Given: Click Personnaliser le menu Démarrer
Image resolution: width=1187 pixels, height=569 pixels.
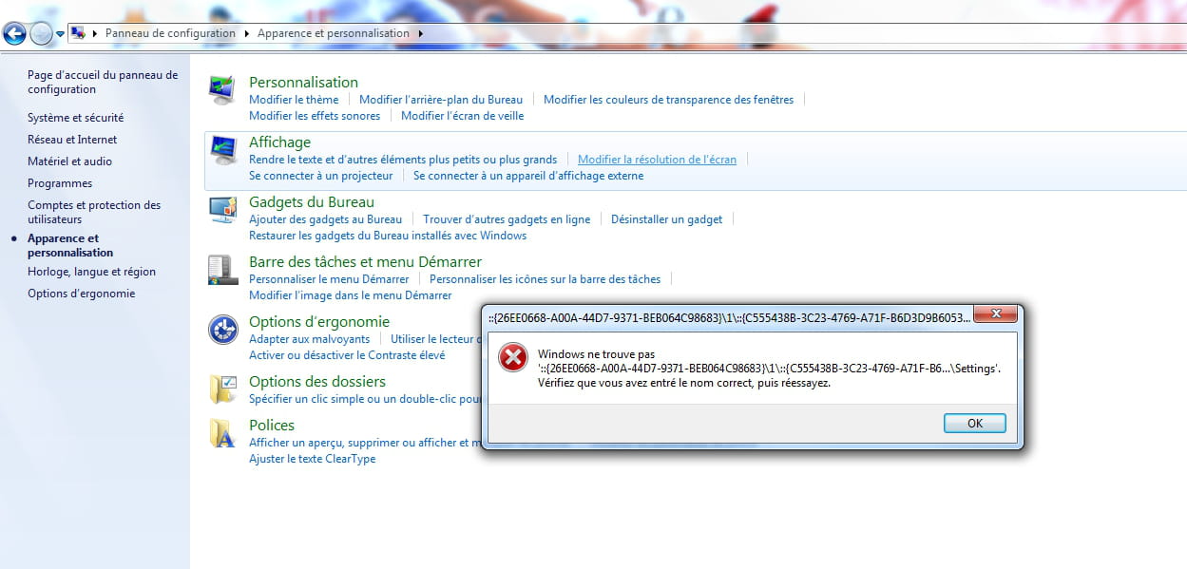Looking at the screenshot, I should pyautogui.click(x=329, y=278).
